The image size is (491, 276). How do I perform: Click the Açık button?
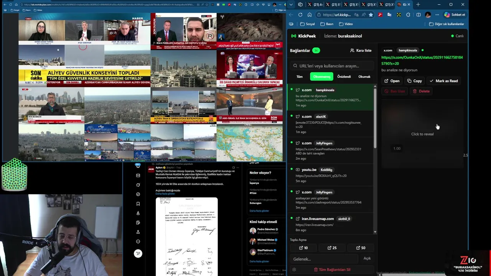tap(367, 258)
